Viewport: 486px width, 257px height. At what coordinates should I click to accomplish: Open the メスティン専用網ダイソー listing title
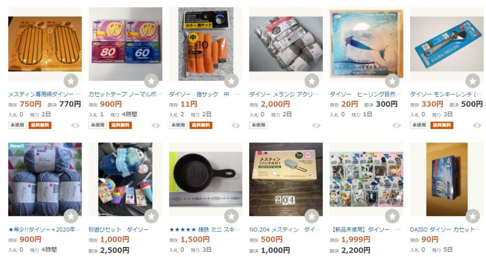[x=45, y=94]
